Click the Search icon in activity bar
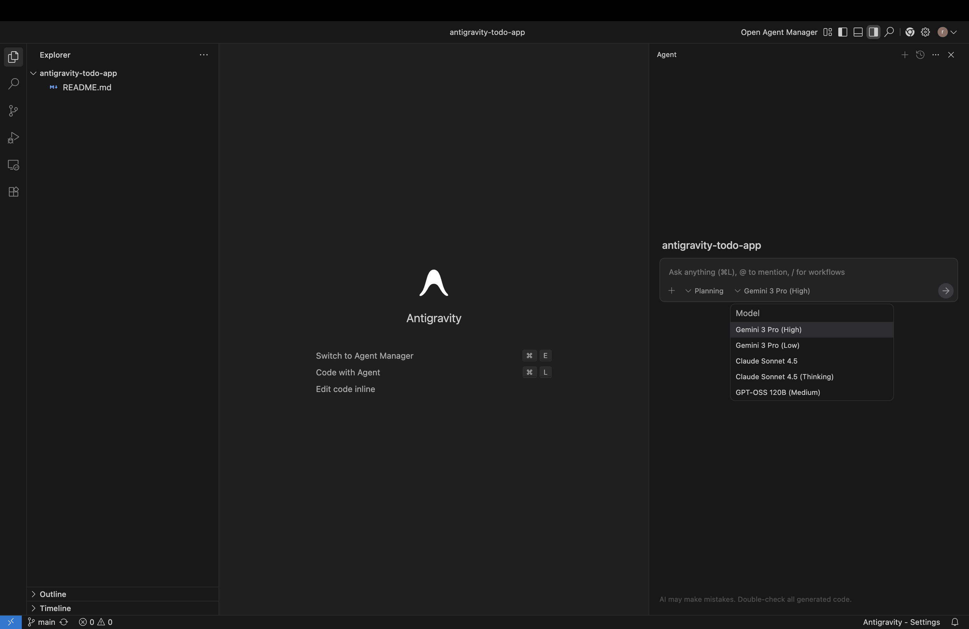The image size is (969, 629). tap(13, 84)
